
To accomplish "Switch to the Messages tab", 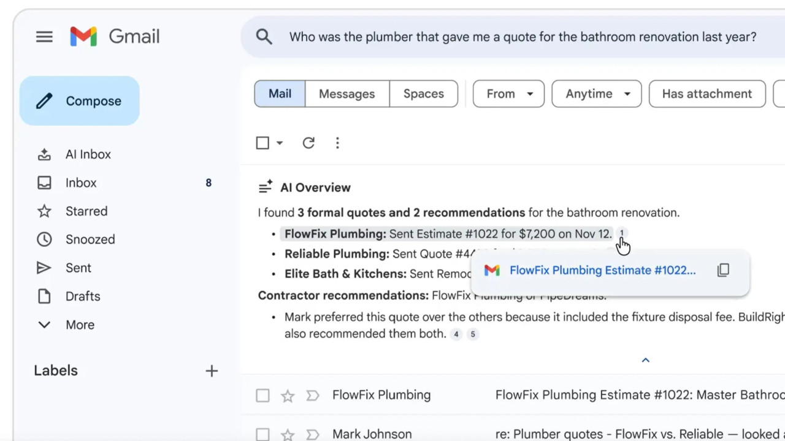I will point(347,94).
